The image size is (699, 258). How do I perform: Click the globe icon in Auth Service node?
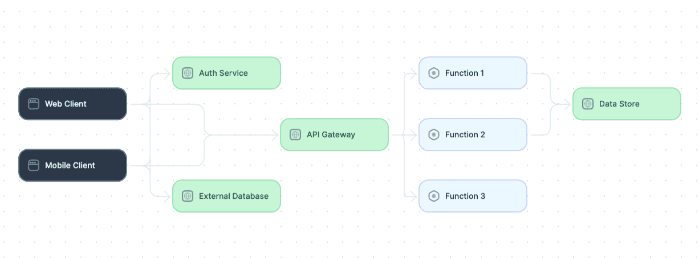click(x=188, y=73)
